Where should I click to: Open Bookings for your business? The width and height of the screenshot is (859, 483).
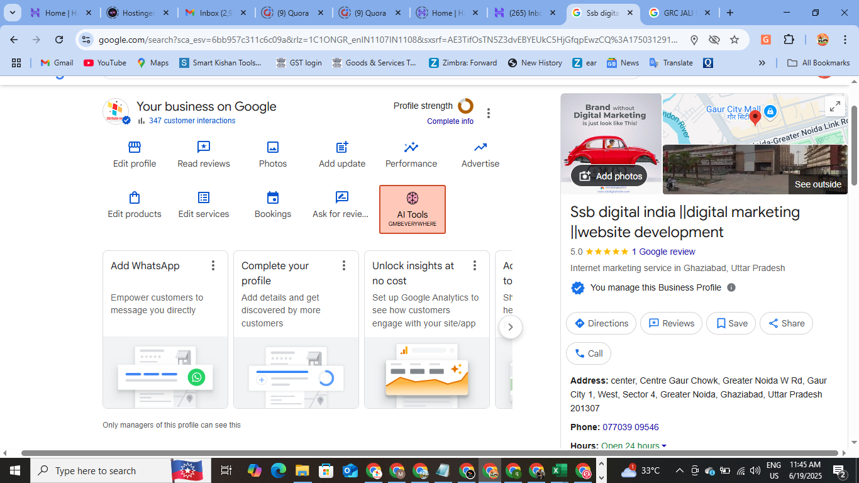pyautogui.click(x=272, y=203)
